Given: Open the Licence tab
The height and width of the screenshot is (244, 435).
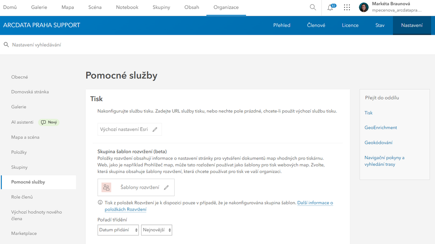Looking at the screenshot, I should pyautogui.click(x=350, y=25).
